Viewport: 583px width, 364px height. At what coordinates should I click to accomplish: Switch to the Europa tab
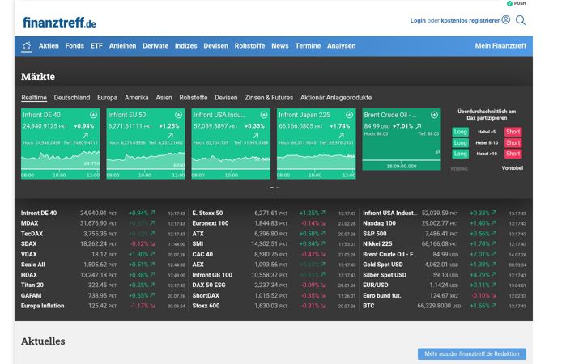107,98
